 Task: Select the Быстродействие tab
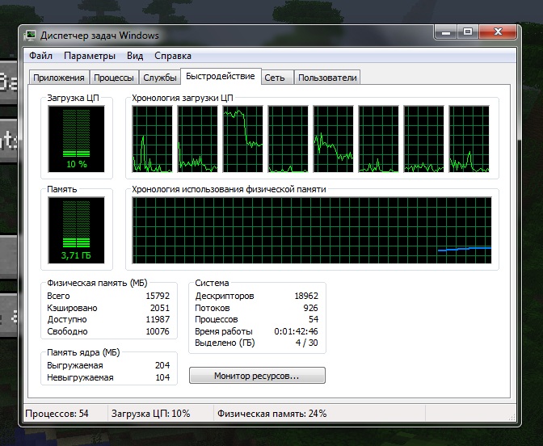tap(220, 77)
